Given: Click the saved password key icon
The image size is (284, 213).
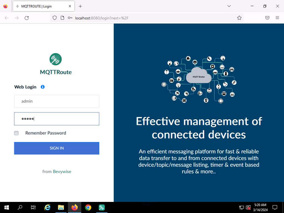Looking at the screenshot, I should coord(70,18).
